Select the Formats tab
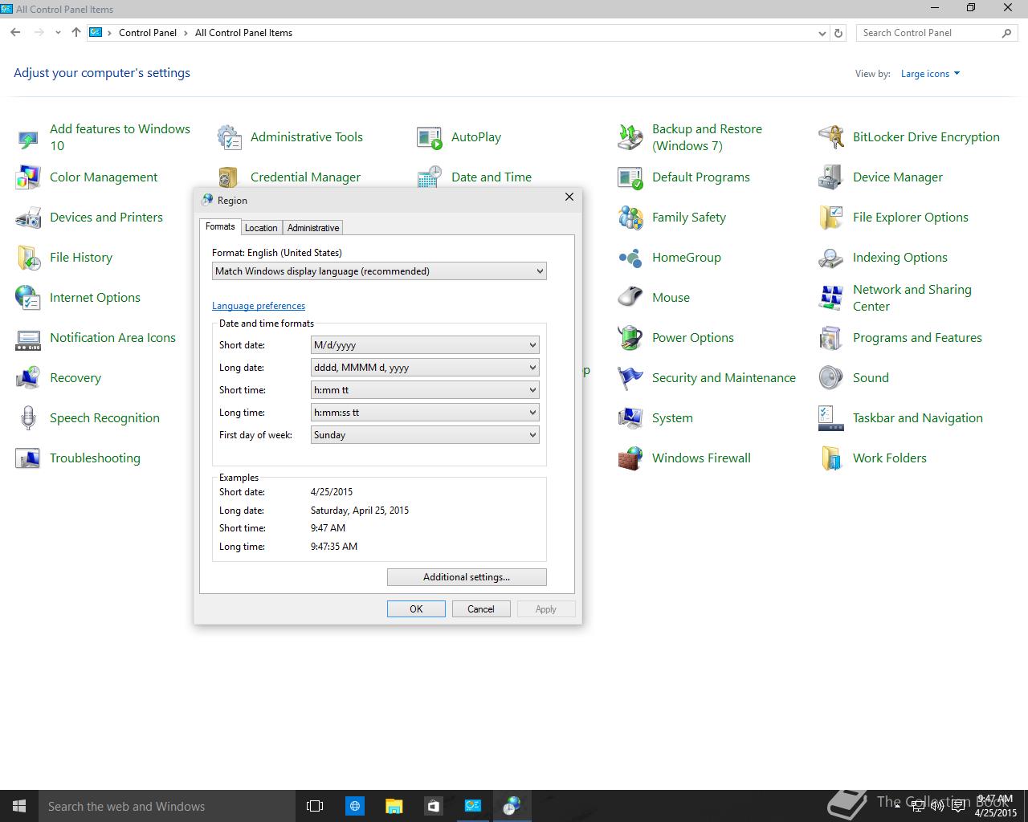Screen dimensions: 1028x822 tap(220, 227)
